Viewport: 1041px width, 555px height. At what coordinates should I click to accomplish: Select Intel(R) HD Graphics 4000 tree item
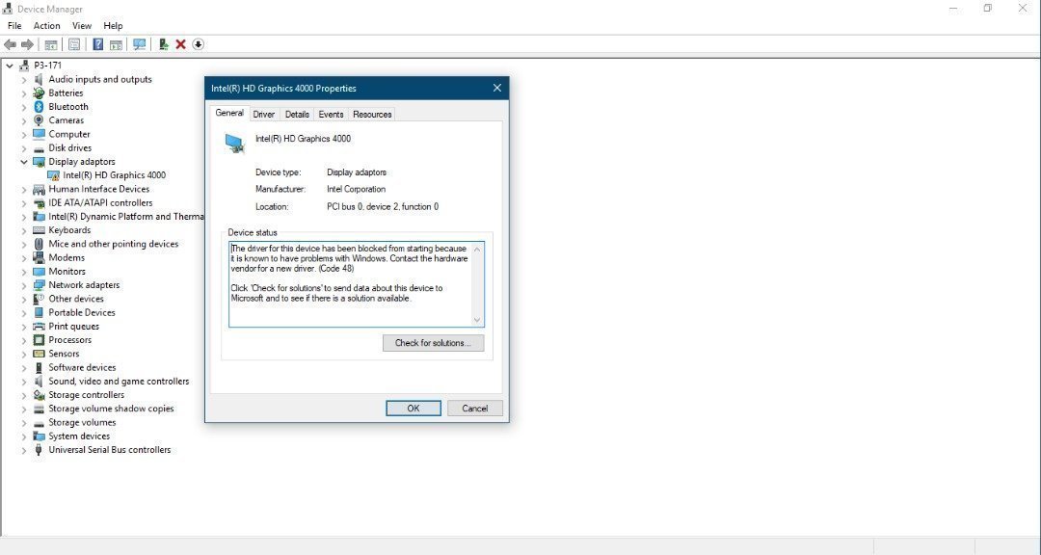[114, 175]
